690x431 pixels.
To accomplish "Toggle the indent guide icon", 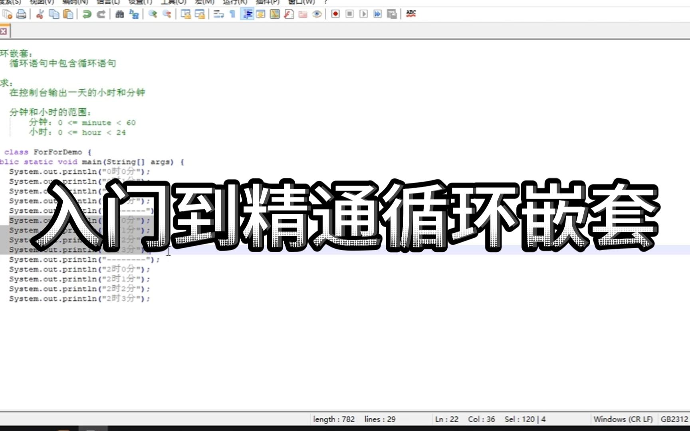I will (247, 14).
